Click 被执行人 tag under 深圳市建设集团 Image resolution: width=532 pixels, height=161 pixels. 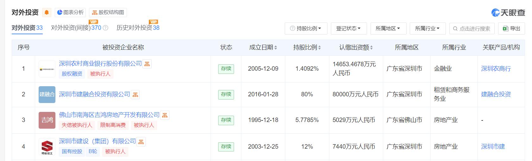[x=115, y=151]
